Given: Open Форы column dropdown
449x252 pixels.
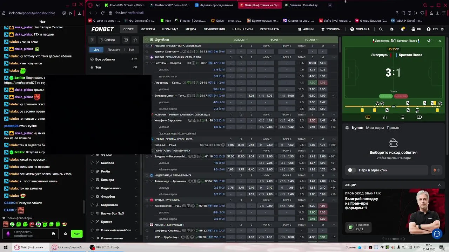Looking at the screenshot, I should click(x=276, y=40).
